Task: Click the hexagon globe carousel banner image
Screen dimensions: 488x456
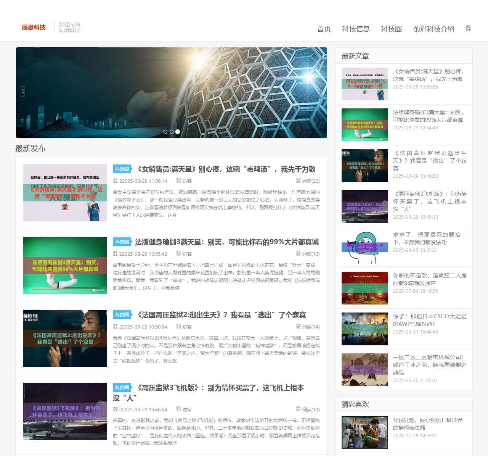Action: [229, 84]
